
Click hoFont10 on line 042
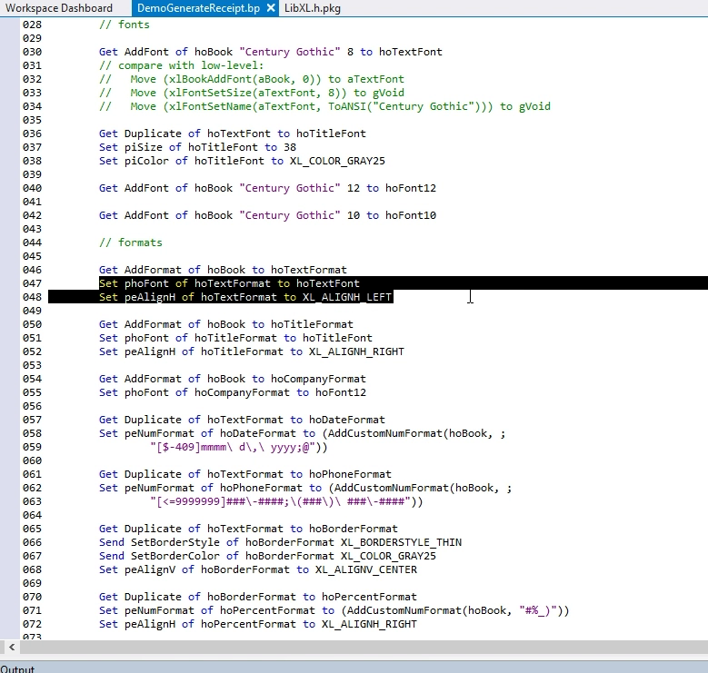(x=411, y=215)
